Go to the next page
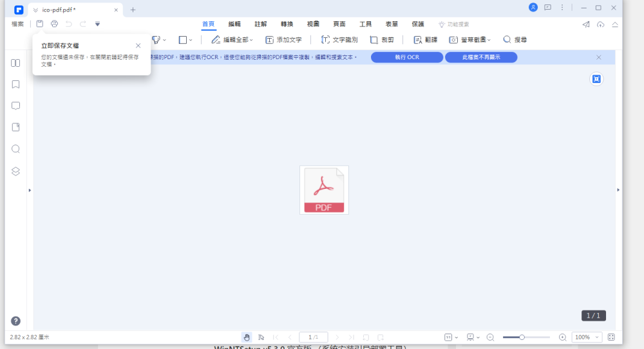The height and width of the screenshot is (349, 644). pos(337,337)
